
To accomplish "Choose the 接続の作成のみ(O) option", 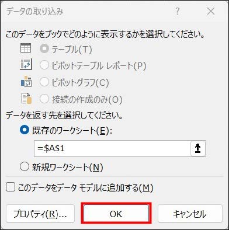I will click(44, 99).
